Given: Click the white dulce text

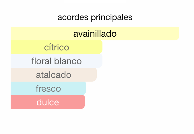Looking at the screenshot, I should pyautogui.click(x=48, y=102).
